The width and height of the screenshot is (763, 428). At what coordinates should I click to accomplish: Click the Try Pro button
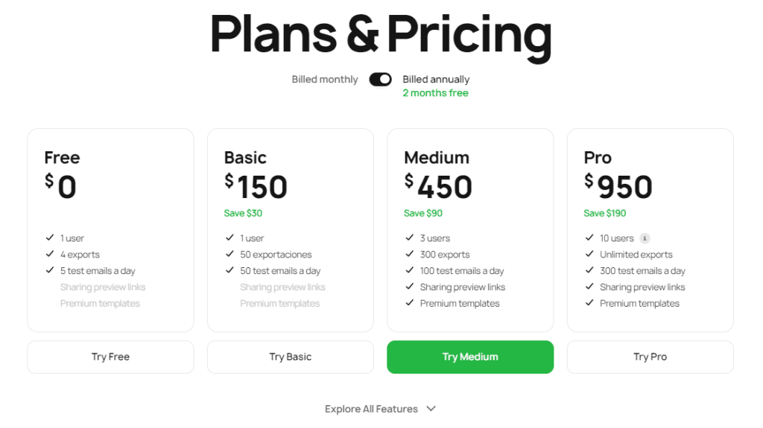pos(650,357)
